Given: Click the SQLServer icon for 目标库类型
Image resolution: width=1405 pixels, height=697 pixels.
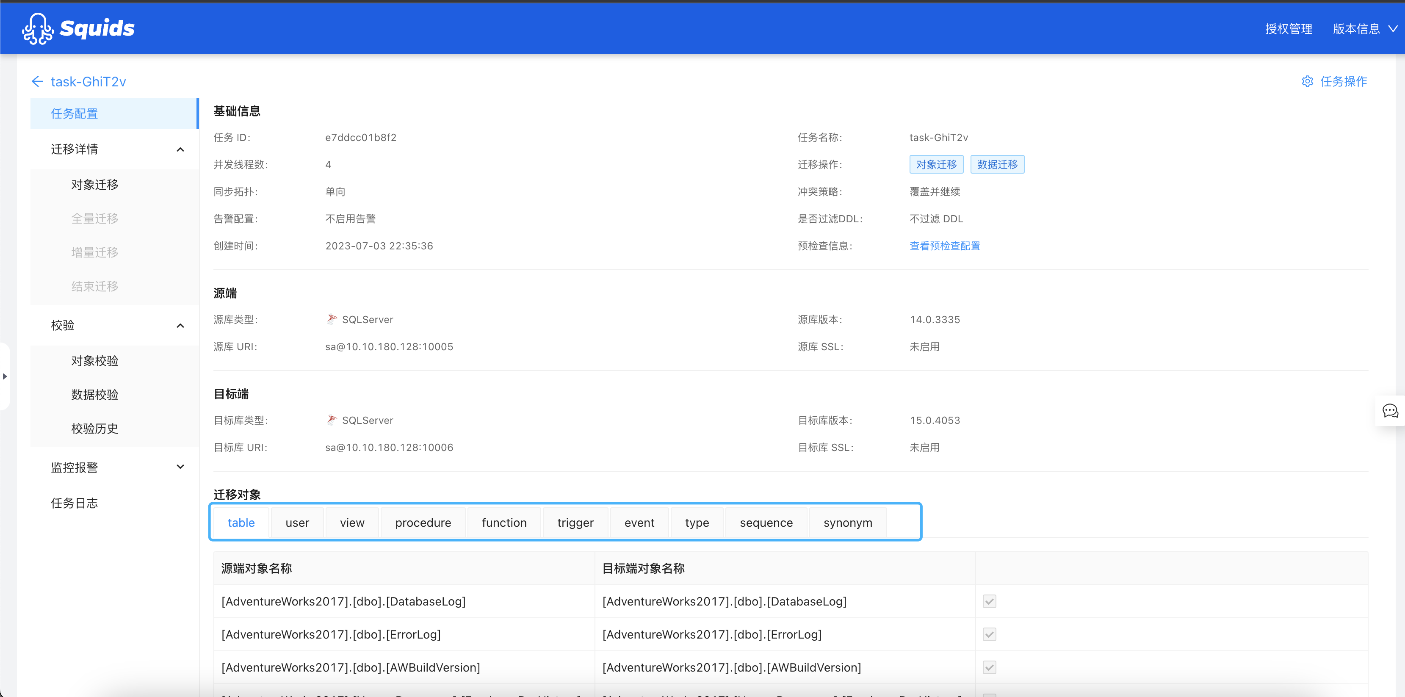Looking at the screenshot, I should click(332, 420).
